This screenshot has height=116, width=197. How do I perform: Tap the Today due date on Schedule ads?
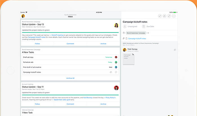(x=110, y=62)
